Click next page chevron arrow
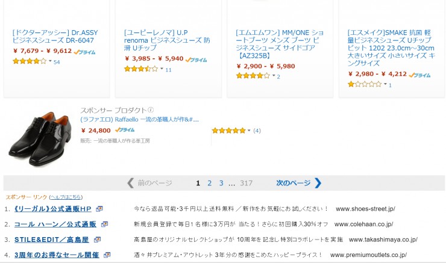The width and height of the screenshot is (446, 263). point(318,183)
